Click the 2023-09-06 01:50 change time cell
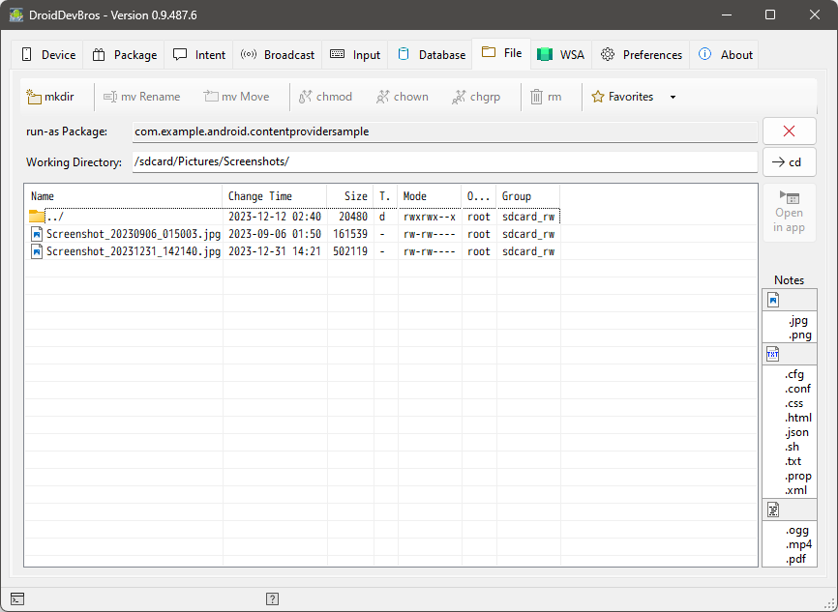The width and height of the screenshot is (838, 612). [x=275, y=234]
